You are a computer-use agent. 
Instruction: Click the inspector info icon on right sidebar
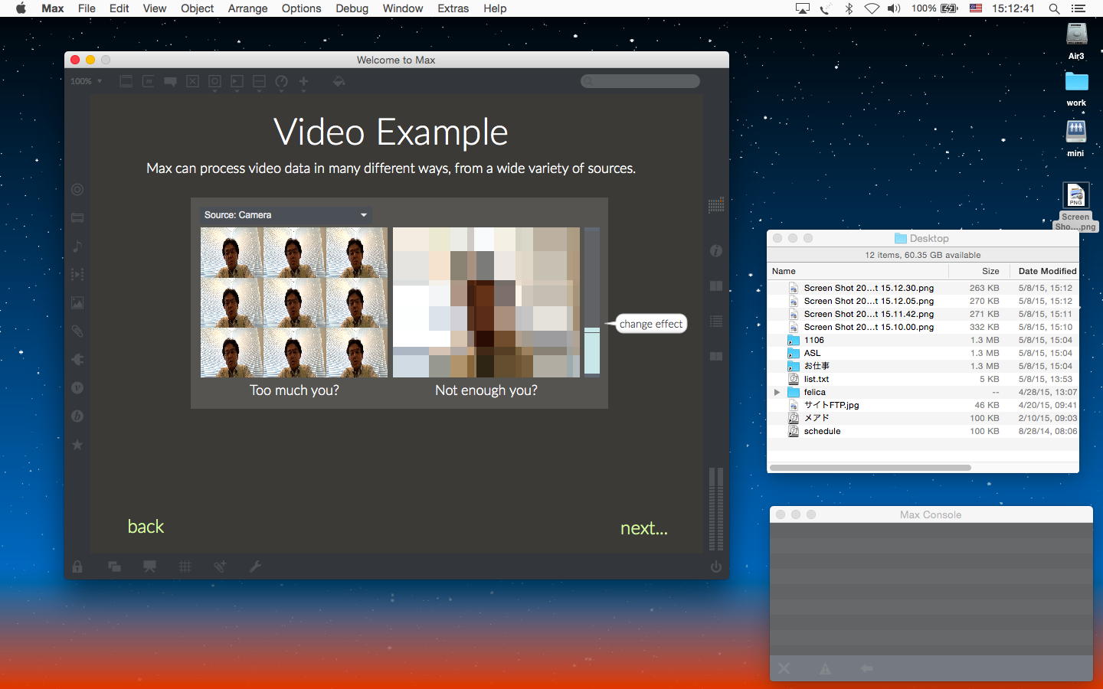[x=716, y=251]
